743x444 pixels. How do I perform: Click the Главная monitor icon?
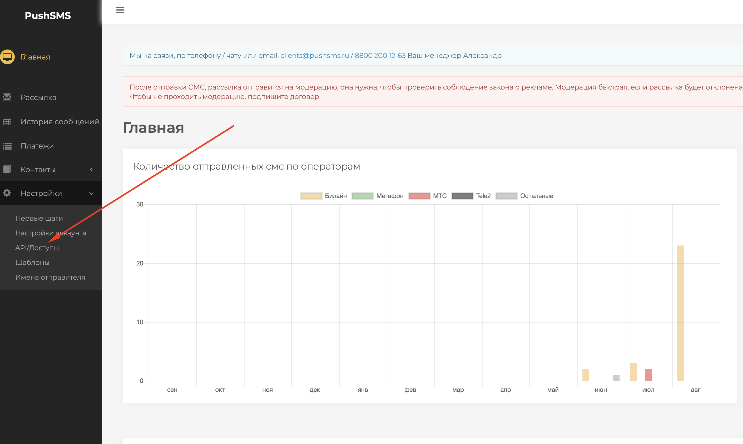[x=7, y=57]
